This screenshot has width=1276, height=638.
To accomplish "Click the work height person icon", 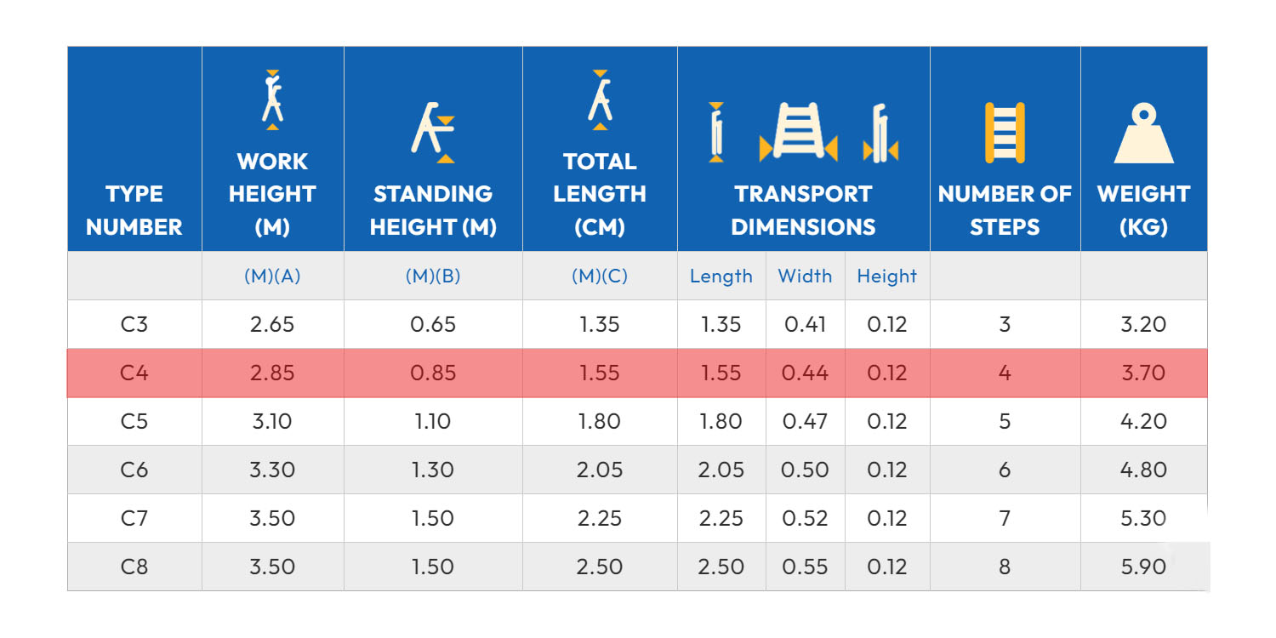I will 272,100.
